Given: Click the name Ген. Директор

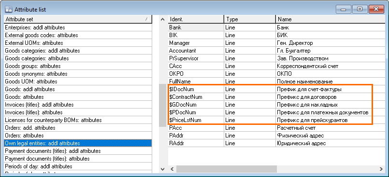Looking at the screenshot, I should [x=295, y=43].
